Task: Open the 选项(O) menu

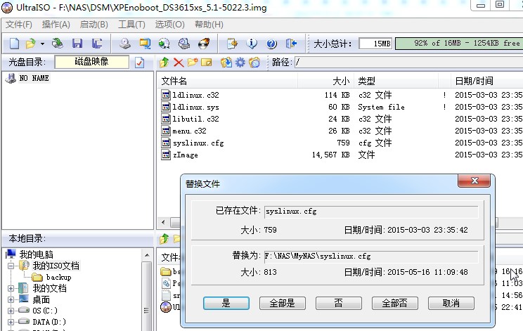Action: click(170, 25)
